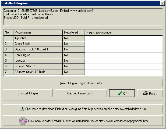Select Sfumato Stitch 4.0 Build 1 plug-in
This screenshot has height=129, width=166.
click(38, 72)
